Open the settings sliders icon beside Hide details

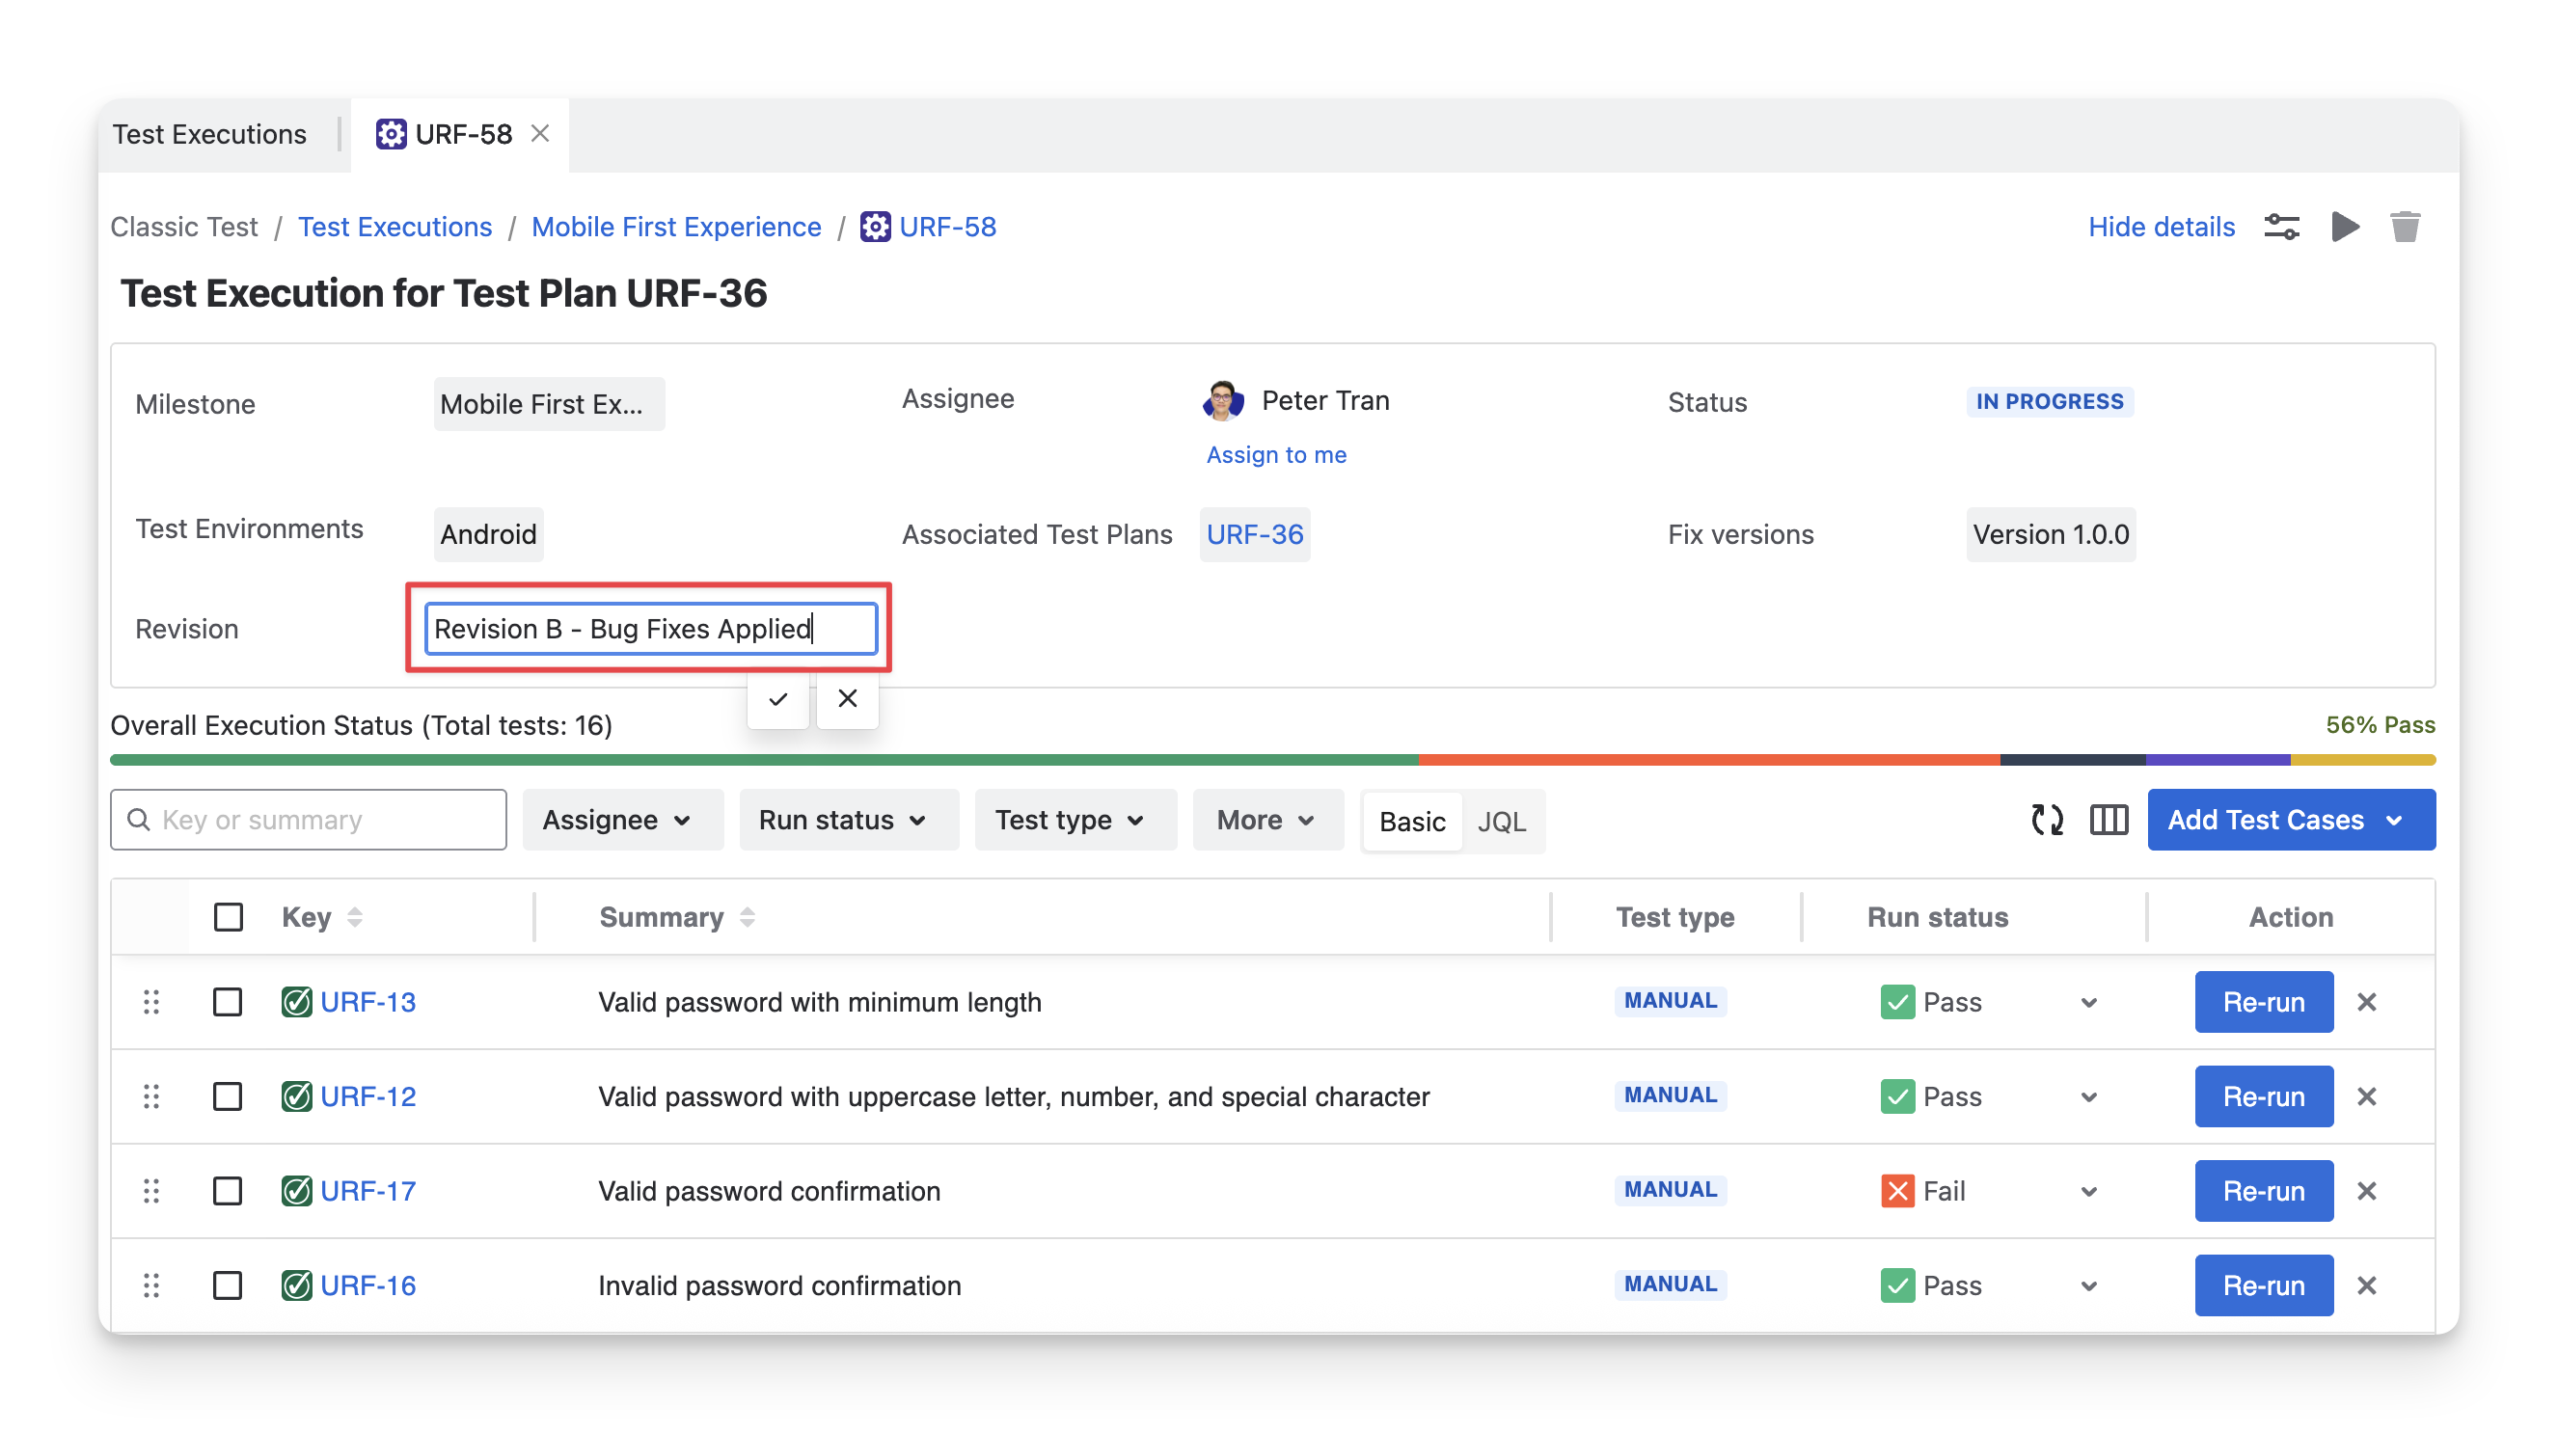tap(2281, 228)
